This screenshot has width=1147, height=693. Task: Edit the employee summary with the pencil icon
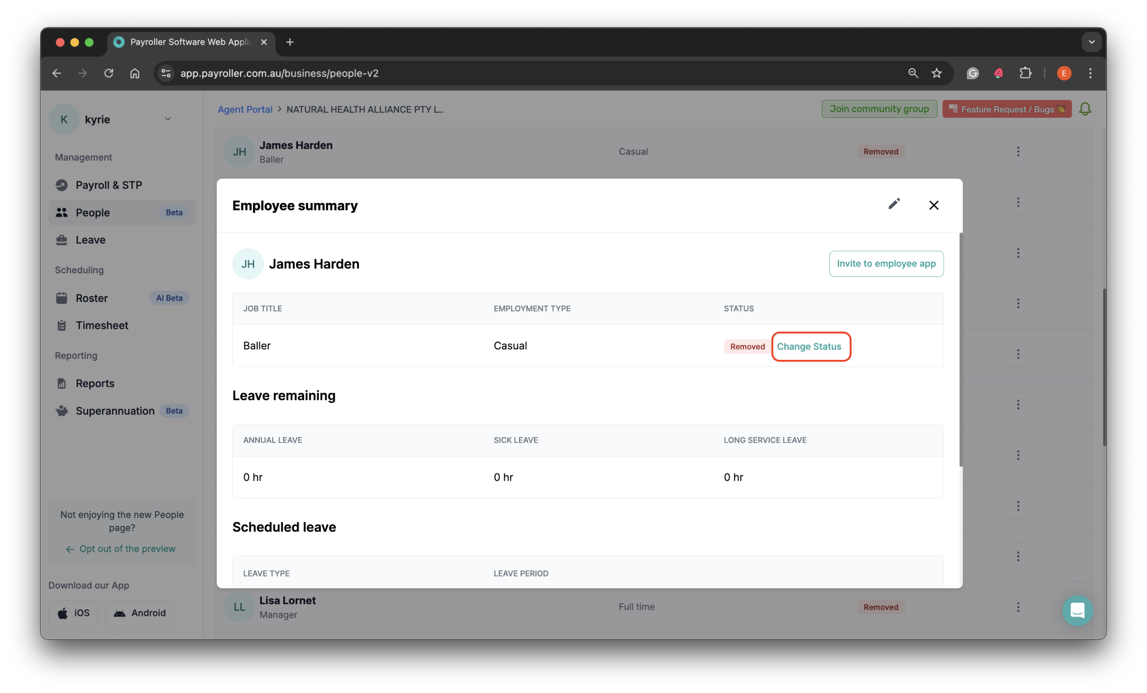(894, 204)
